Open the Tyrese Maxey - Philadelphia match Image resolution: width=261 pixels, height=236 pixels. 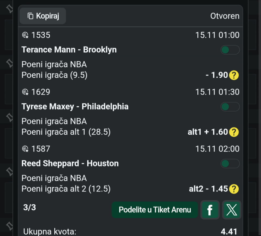pos(75,107)
